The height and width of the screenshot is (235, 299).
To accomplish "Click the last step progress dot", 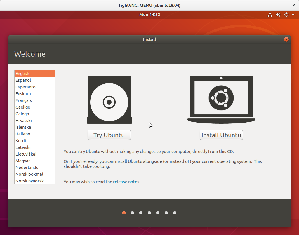I will (x=175, y=213).
